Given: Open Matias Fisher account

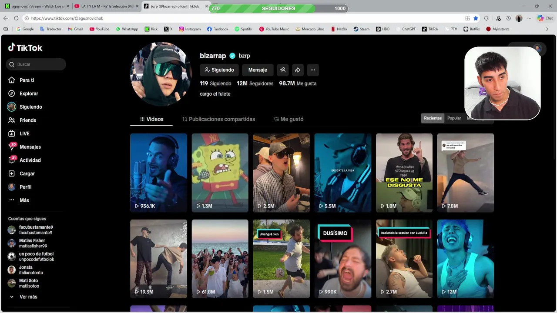Looking at the screenshot, I should click(27, 243).
